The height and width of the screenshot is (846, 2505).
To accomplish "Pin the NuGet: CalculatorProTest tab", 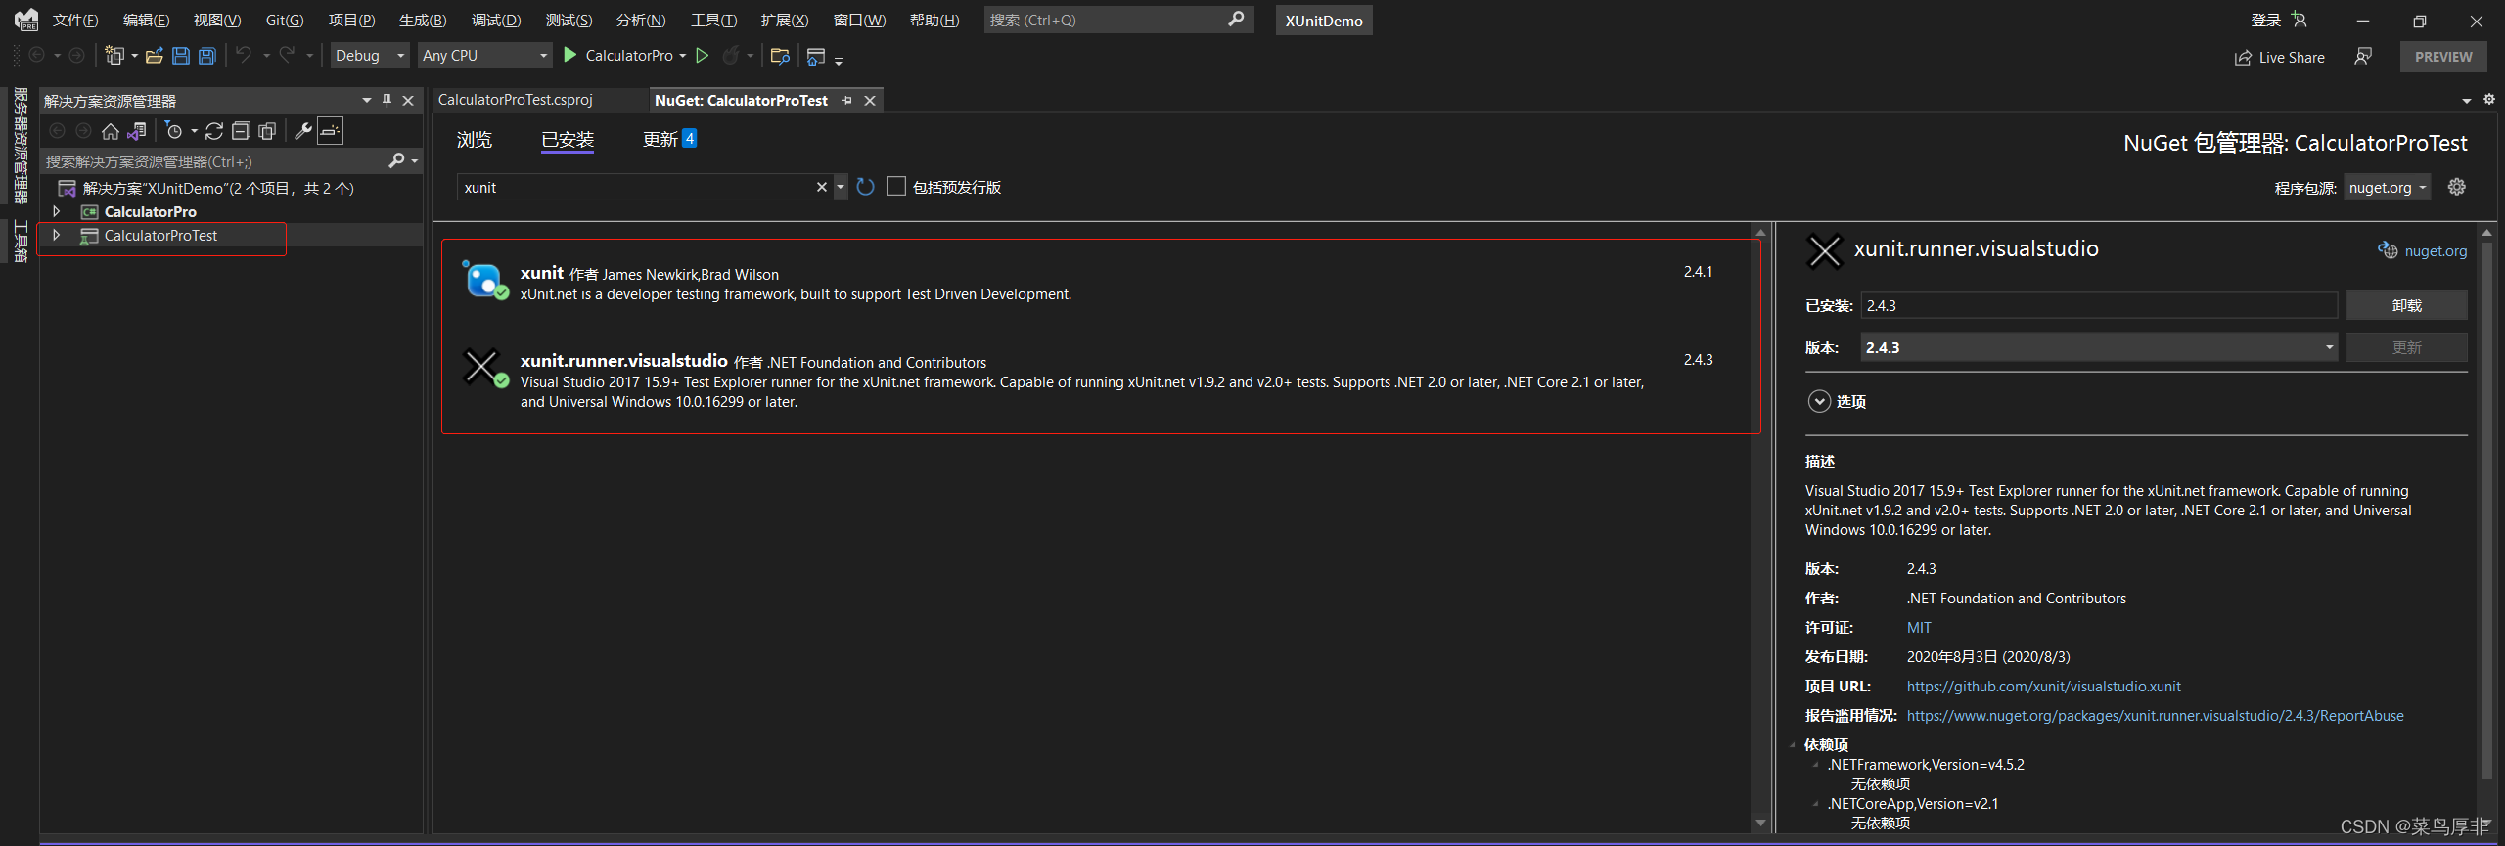I will point(846,101).
